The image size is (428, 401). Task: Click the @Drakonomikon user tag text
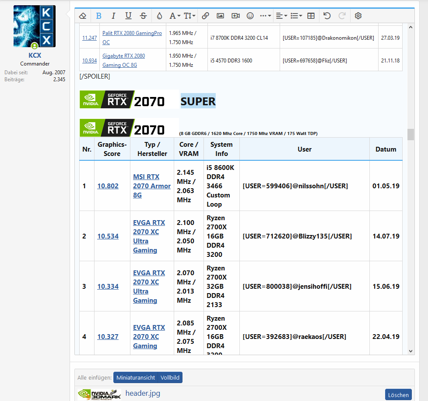tap(328, 38)
